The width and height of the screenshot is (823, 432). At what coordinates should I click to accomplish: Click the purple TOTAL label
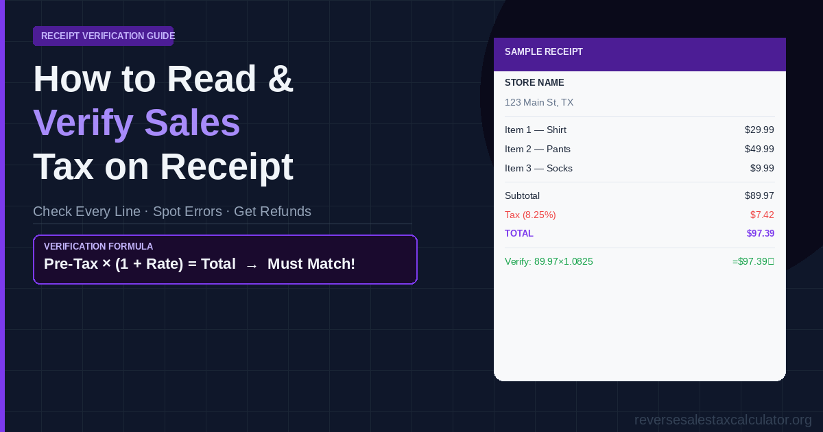coord(519,233)
